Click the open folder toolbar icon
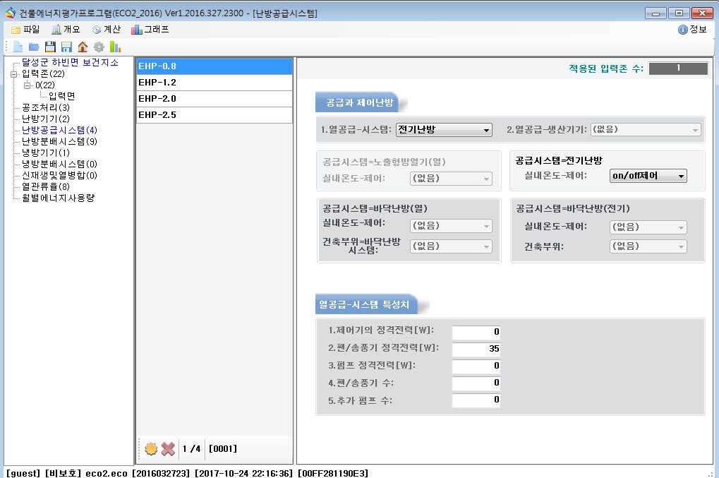Image resolution: width=719 pixels, height=478 pixels. (34, 47)
